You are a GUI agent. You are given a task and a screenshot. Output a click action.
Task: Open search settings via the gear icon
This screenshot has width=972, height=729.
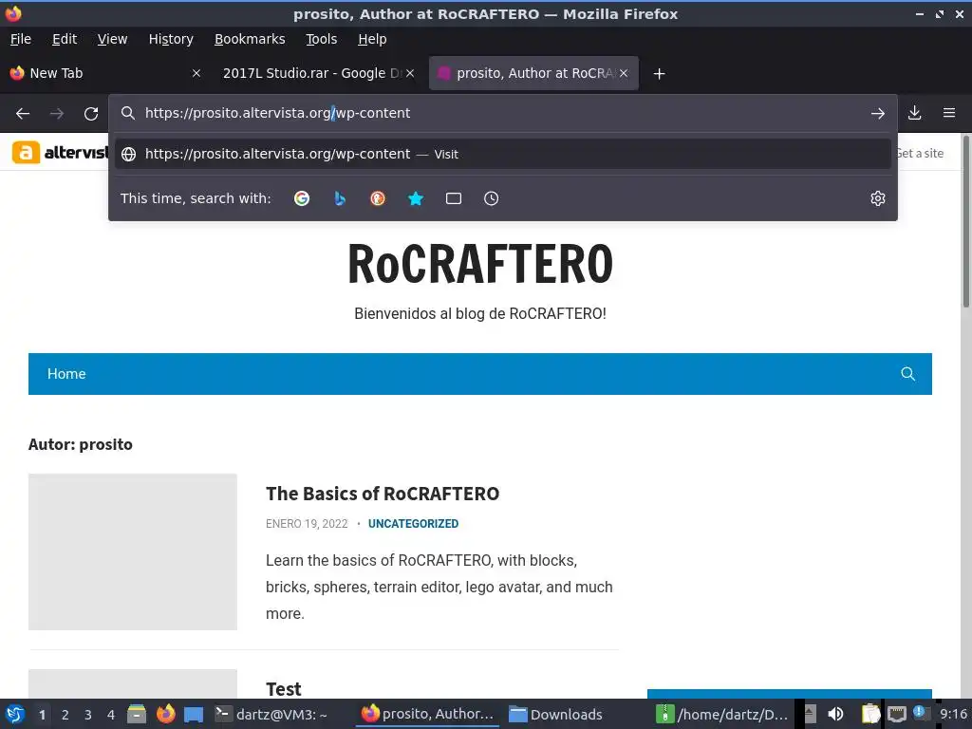click(x=877, y=198)
